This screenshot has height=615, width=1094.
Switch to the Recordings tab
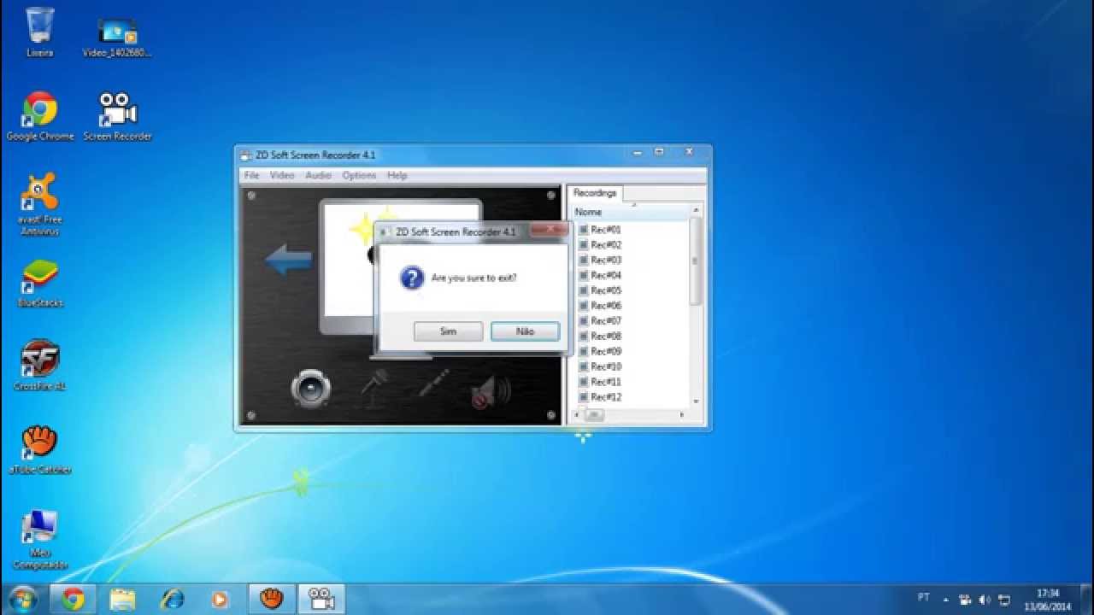point(595,193)
